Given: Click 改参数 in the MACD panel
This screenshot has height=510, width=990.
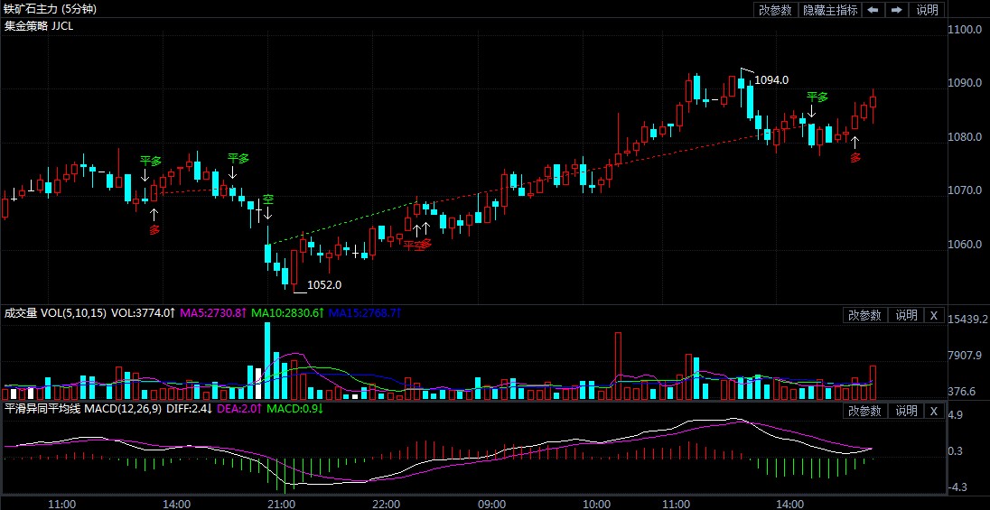Looking at the screenshot, I should coord(865,411).
